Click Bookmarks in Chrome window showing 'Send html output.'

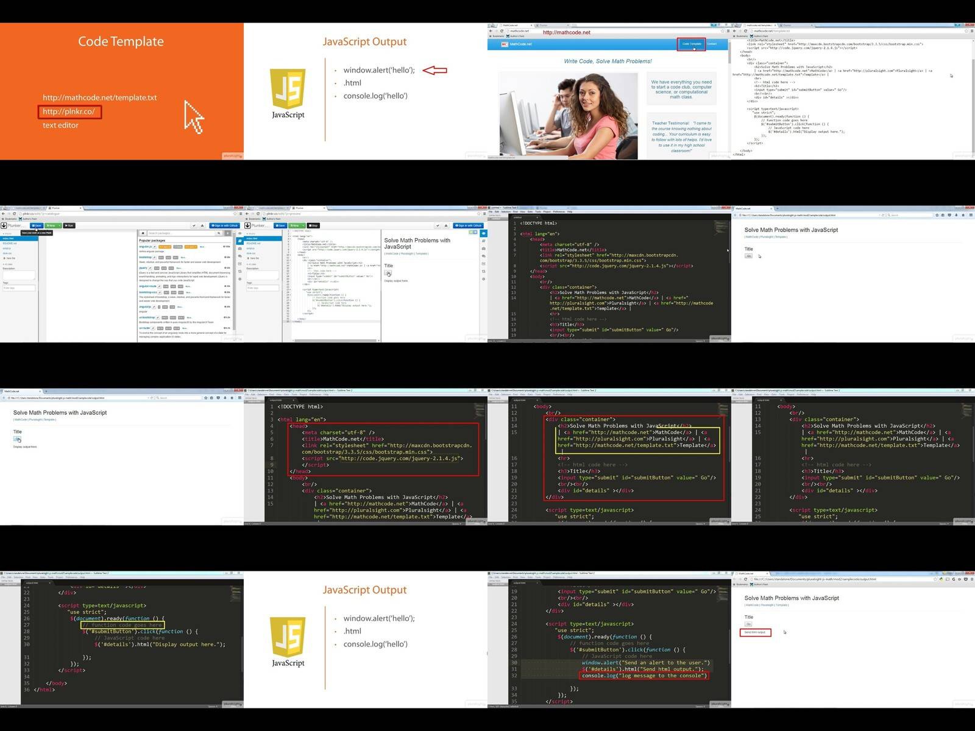741,584
